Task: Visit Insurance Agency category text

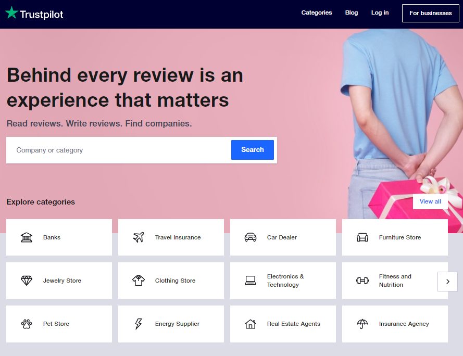Action: [x=404, y=324]
